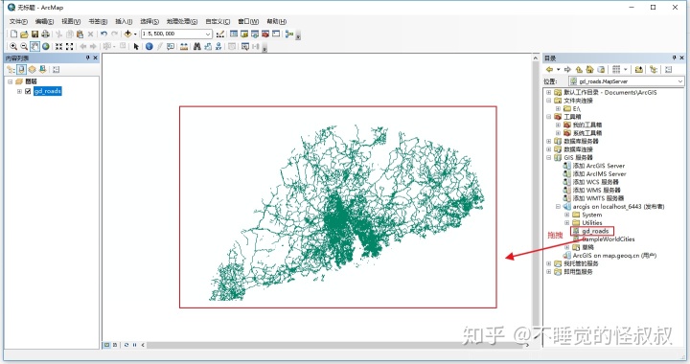Open the Catalog location dropdown
The height and width of the screenshot is (364, 690).
tap(680, 81)
